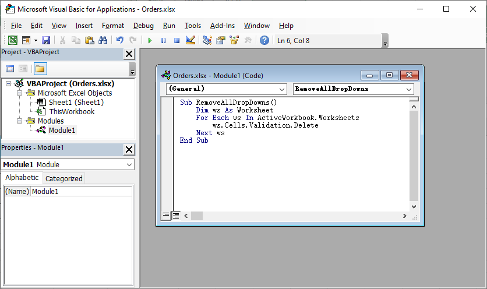Image resolution: width=487 pixels, height=289 pixels.
Task: Collapse the Modules folder
Action: (19, 121)
